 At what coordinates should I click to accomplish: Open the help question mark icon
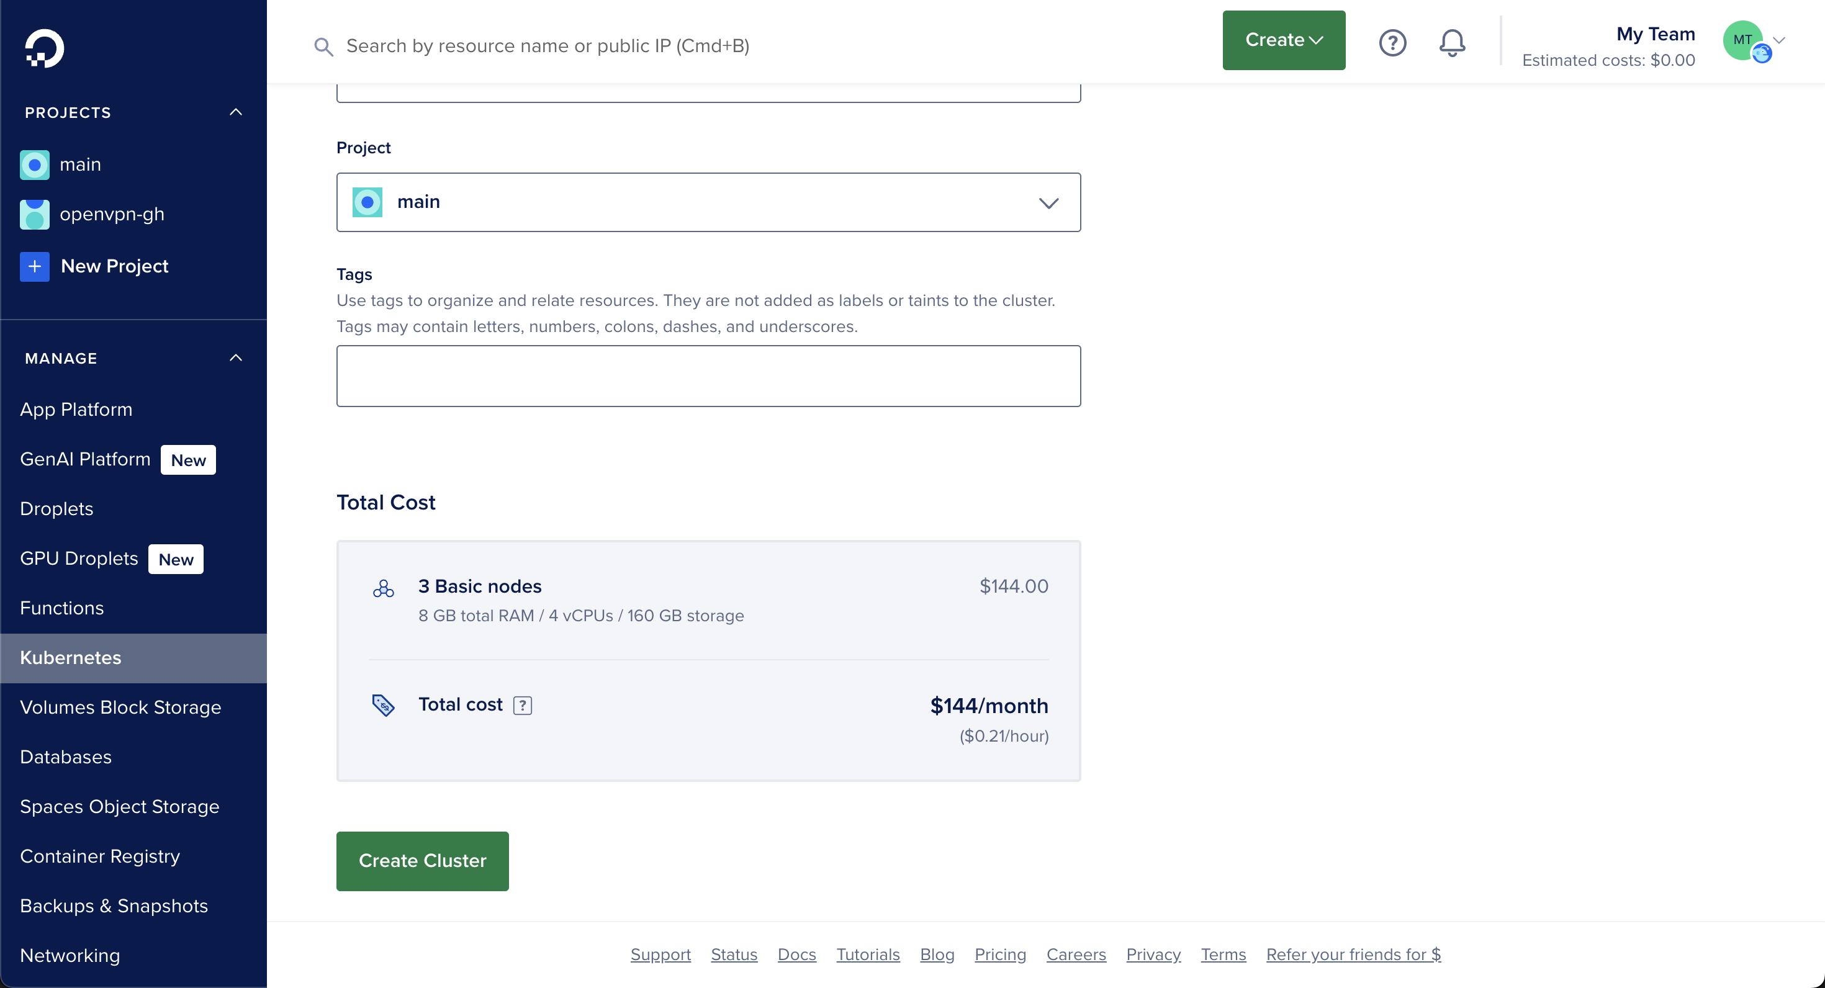(1392, 43)
